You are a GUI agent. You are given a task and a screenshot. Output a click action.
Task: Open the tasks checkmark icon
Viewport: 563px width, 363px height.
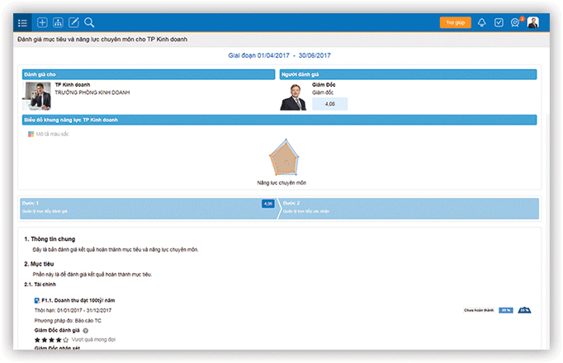[499, 22]
